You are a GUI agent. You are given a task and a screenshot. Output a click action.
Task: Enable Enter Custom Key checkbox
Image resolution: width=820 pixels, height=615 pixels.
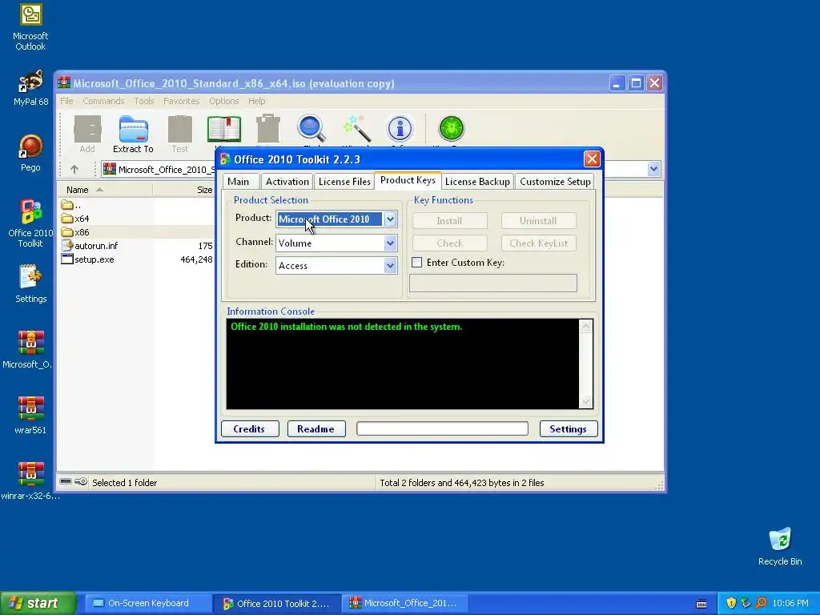coord(416,263)
